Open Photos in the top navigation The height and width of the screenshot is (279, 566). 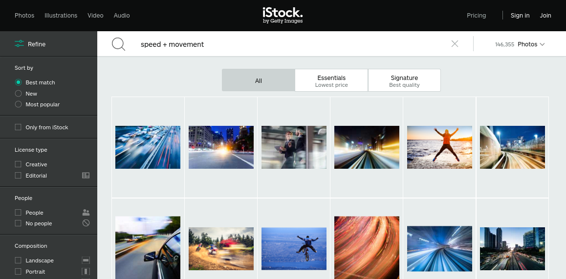coord(24,16)
